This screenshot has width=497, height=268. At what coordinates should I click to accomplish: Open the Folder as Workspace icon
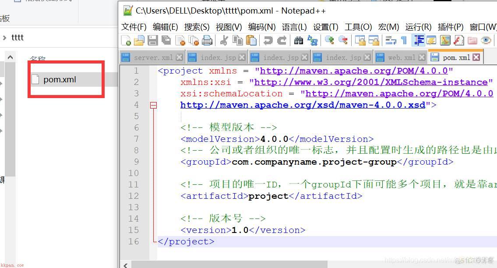(472, 40)
